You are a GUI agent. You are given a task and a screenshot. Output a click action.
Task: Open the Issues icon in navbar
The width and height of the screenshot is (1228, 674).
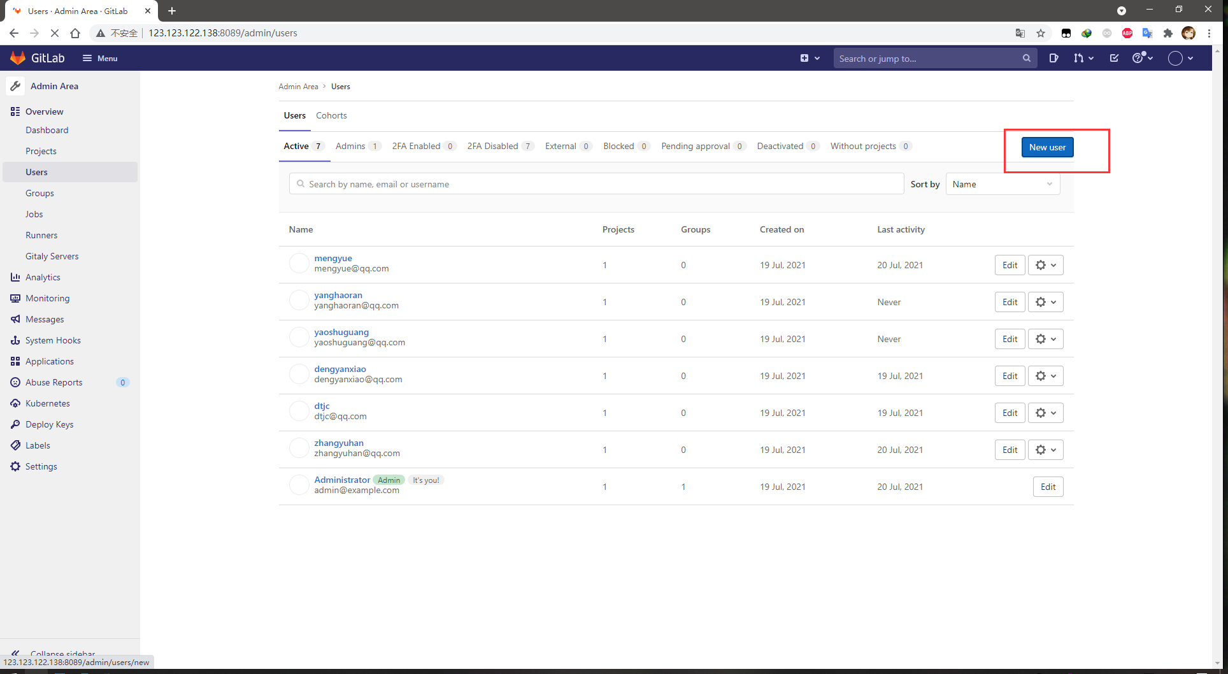pyautogui.click(x=1053, y=58)
